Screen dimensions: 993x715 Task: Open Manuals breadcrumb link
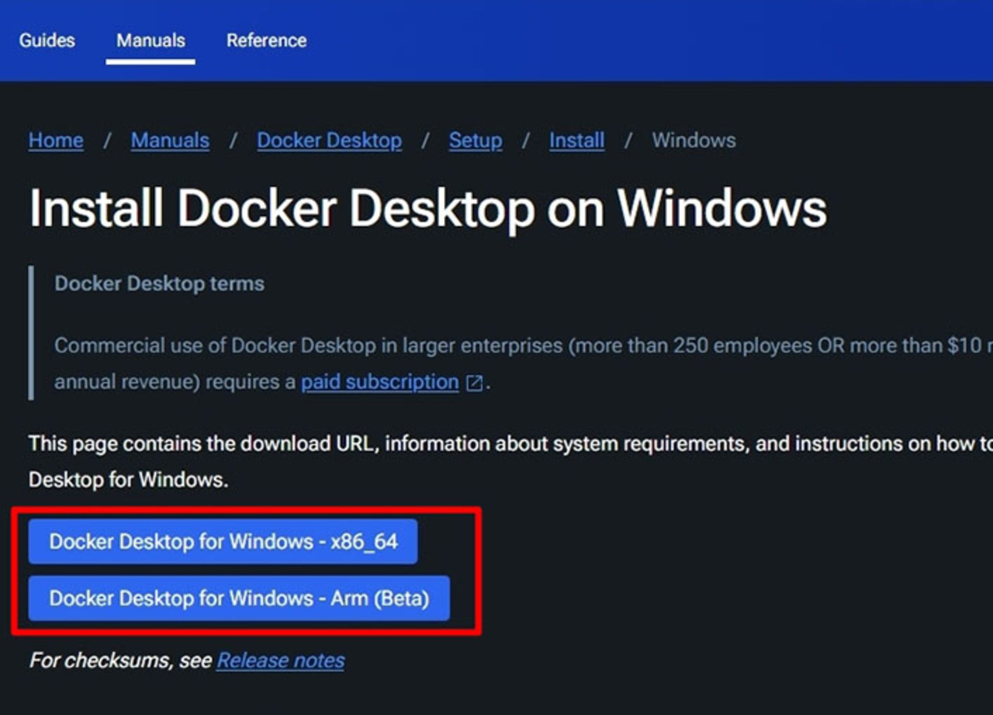coord(170,141)
